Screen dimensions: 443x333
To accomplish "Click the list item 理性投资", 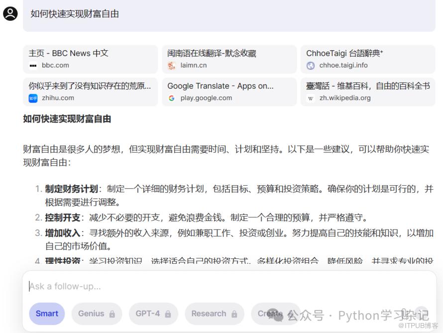I will tap(234, 260).
